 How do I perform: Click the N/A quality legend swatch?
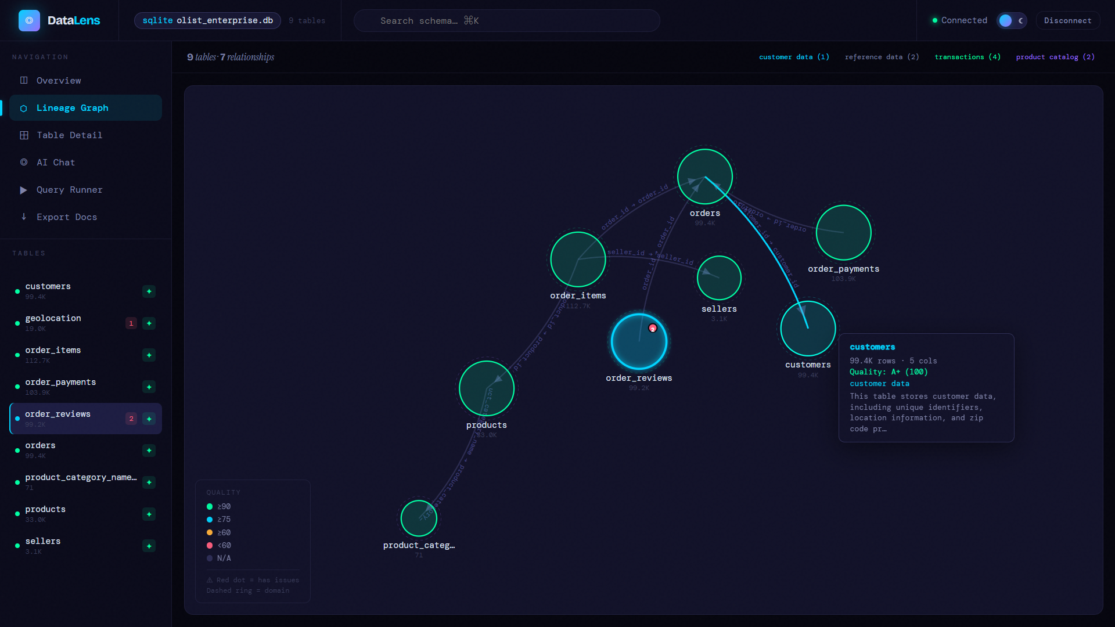[210, 558]
